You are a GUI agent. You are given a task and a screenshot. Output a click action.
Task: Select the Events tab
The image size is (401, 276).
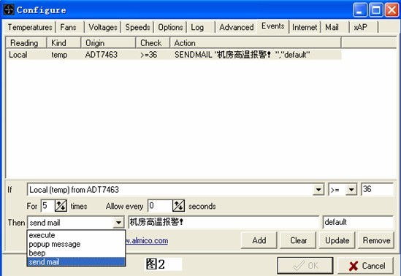click(x=273, y=26)
